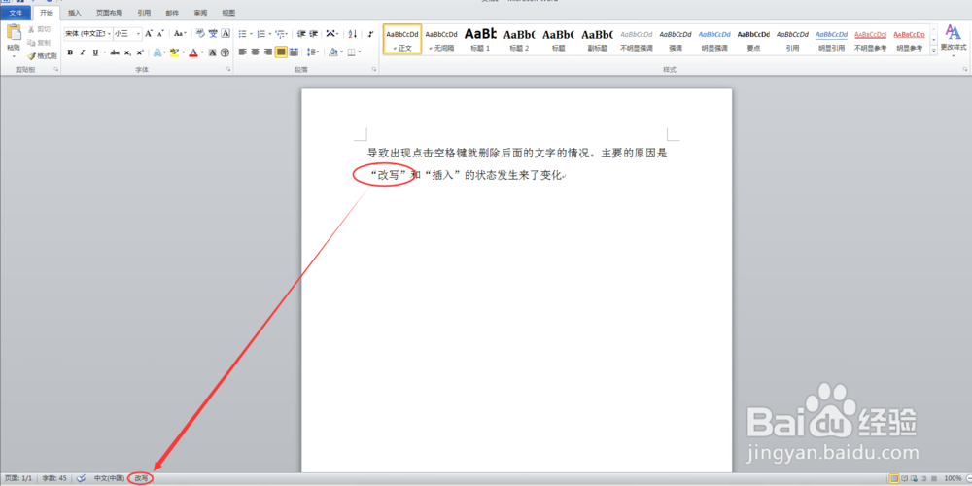Screen dimensions: 972x486
Task: Click the Grow Font icon
Action: click(149, 33)
